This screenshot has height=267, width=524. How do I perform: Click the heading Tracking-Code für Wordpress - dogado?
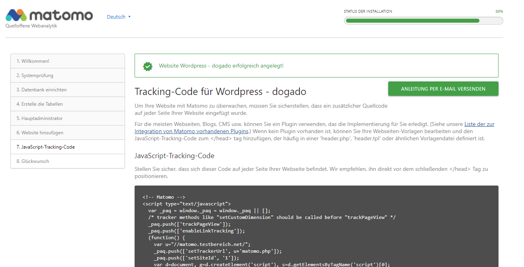pyautogui.click(x=220, y=92)
